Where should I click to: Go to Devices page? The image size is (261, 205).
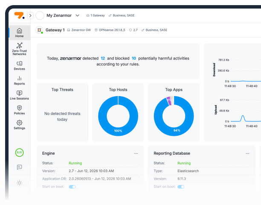pos(19,66)
